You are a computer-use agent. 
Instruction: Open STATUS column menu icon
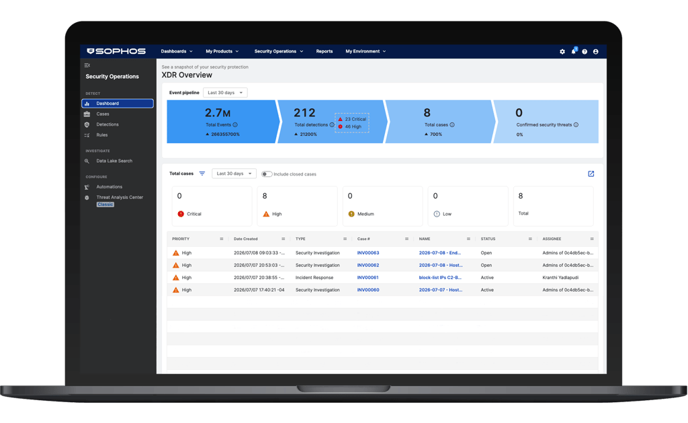[x=530, y=239]
